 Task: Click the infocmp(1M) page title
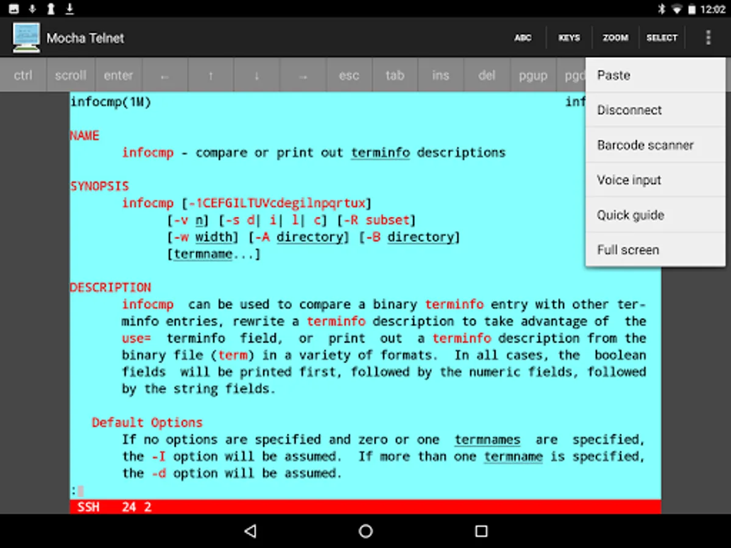point(110,102)
